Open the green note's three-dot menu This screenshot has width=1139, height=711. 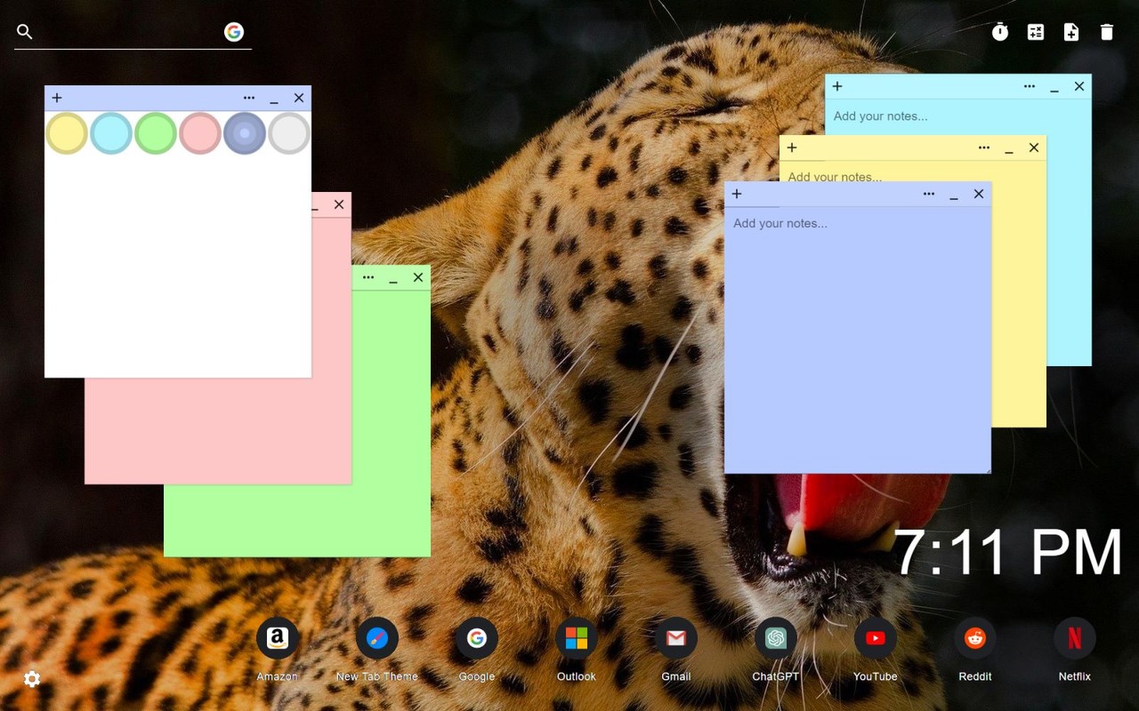coord(368,277)
